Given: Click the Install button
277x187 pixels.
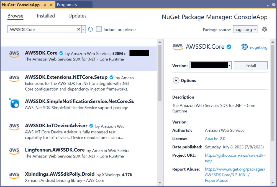Looking at the screenshot, I should point(250,65).
